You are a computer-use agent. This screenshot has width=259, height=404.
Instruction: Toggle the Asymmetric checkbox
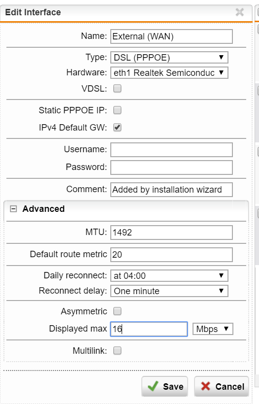117,311
